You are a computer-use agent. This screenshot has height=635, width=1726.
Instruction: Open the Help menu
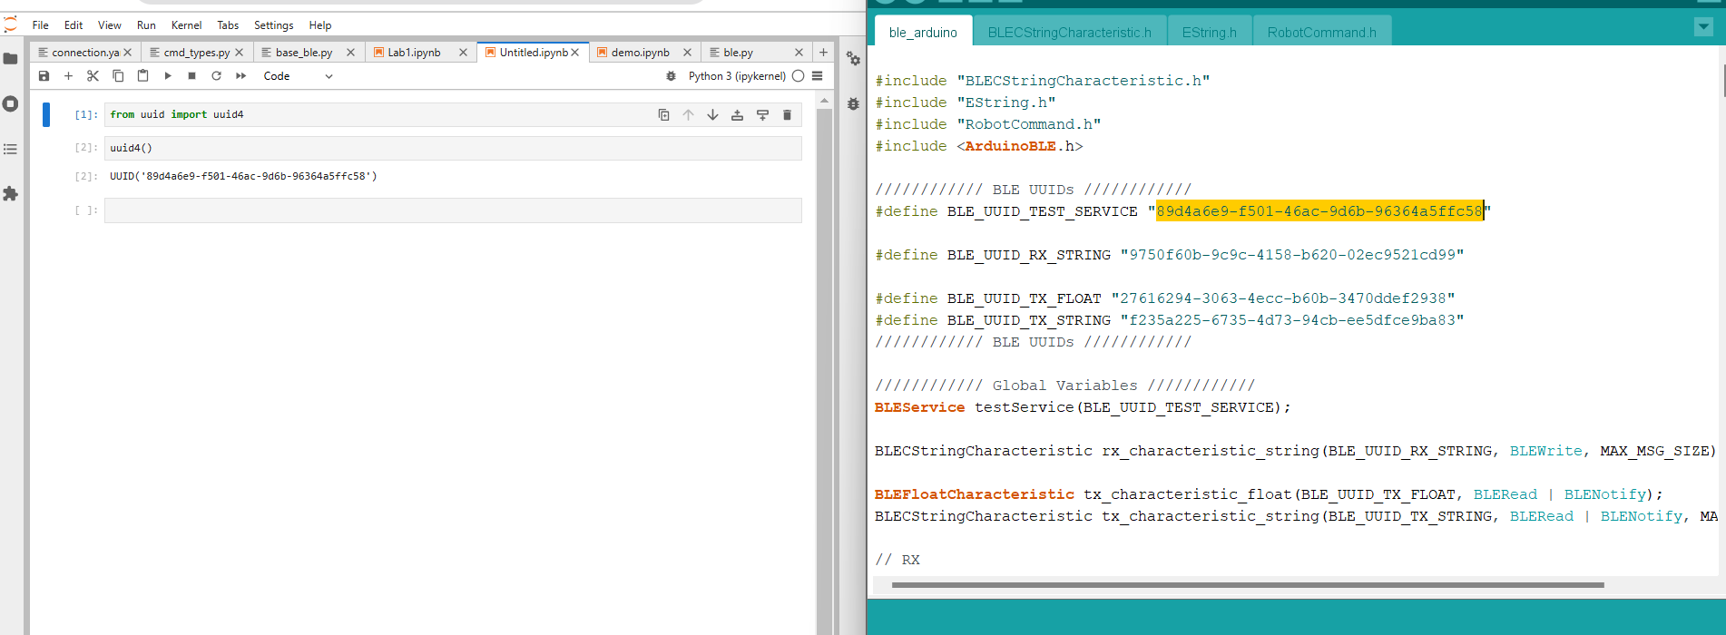[x=320, y=25]
